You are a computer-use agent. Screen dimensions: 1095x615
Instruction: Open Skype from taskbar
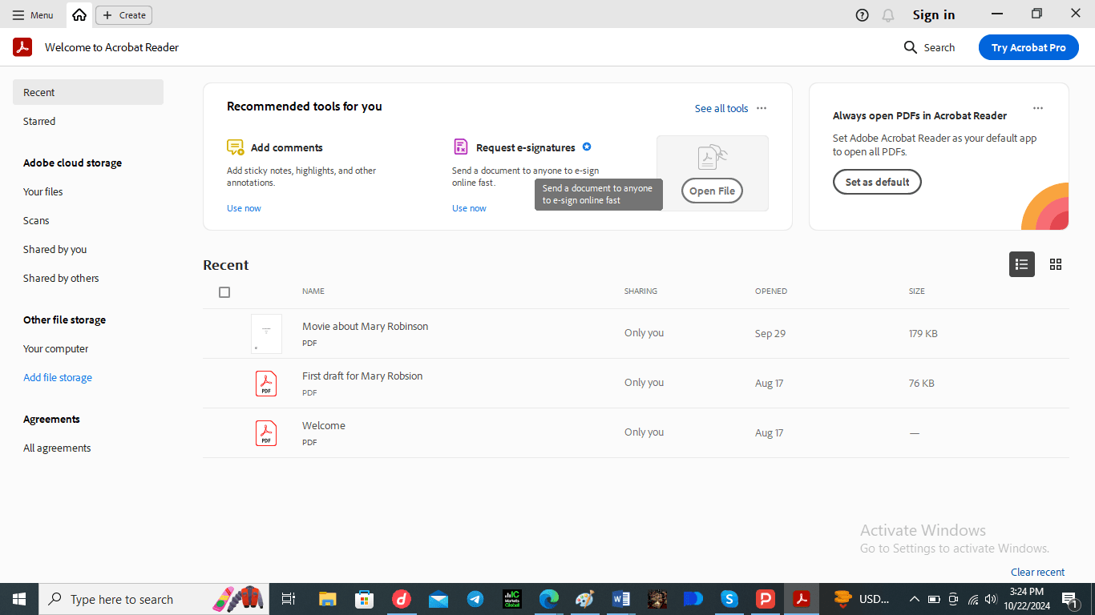tap(729, 599)
